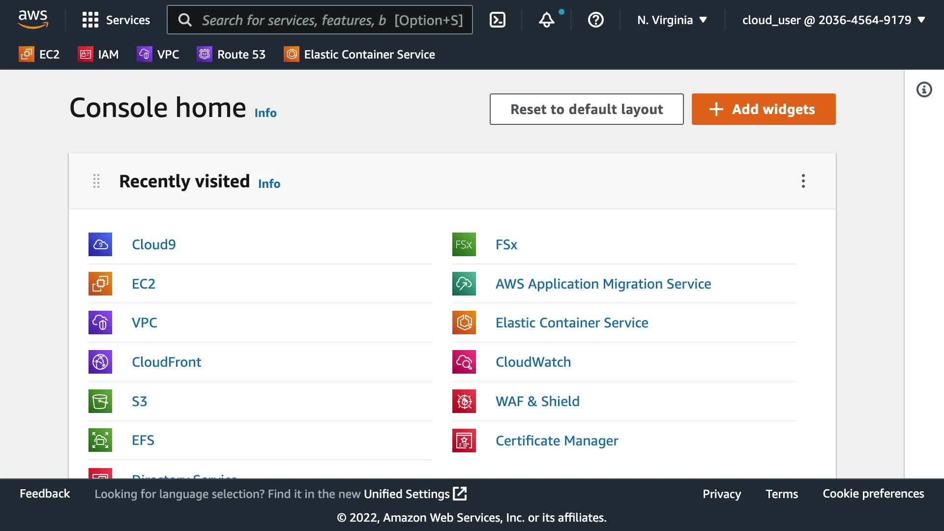
Task: Open info panel icon at right edge
Action: (x=924, y=89)
